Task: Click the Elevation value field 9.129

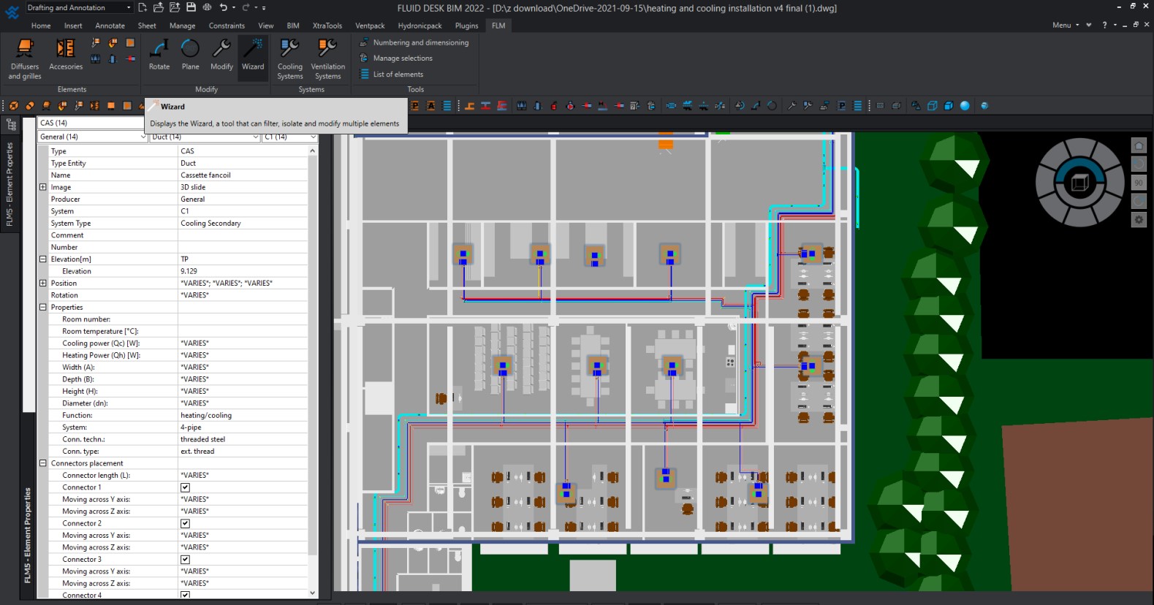Action: click(x=243, y=271)
